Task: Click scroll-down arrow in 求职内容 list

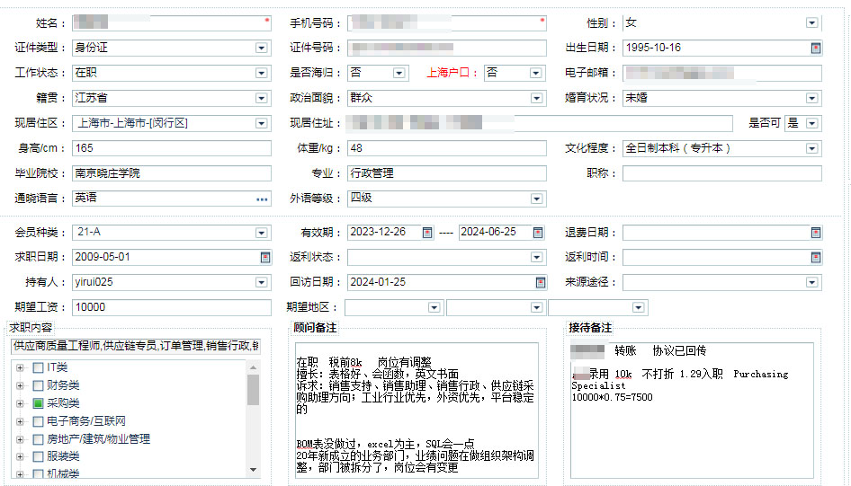Action: [x=253, y=470]
